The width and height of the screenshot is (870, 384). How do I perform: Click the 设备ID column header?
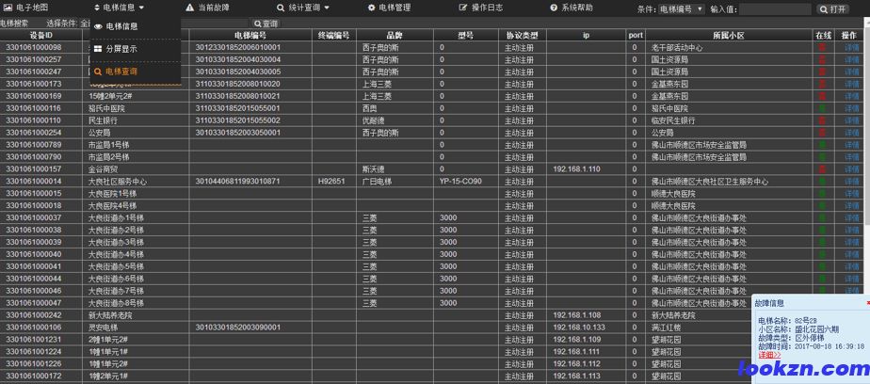click(40, 35)
